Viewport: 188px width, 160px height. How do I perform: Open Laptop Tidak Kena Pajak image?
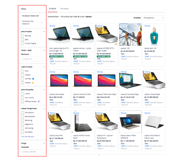point(106,81)
